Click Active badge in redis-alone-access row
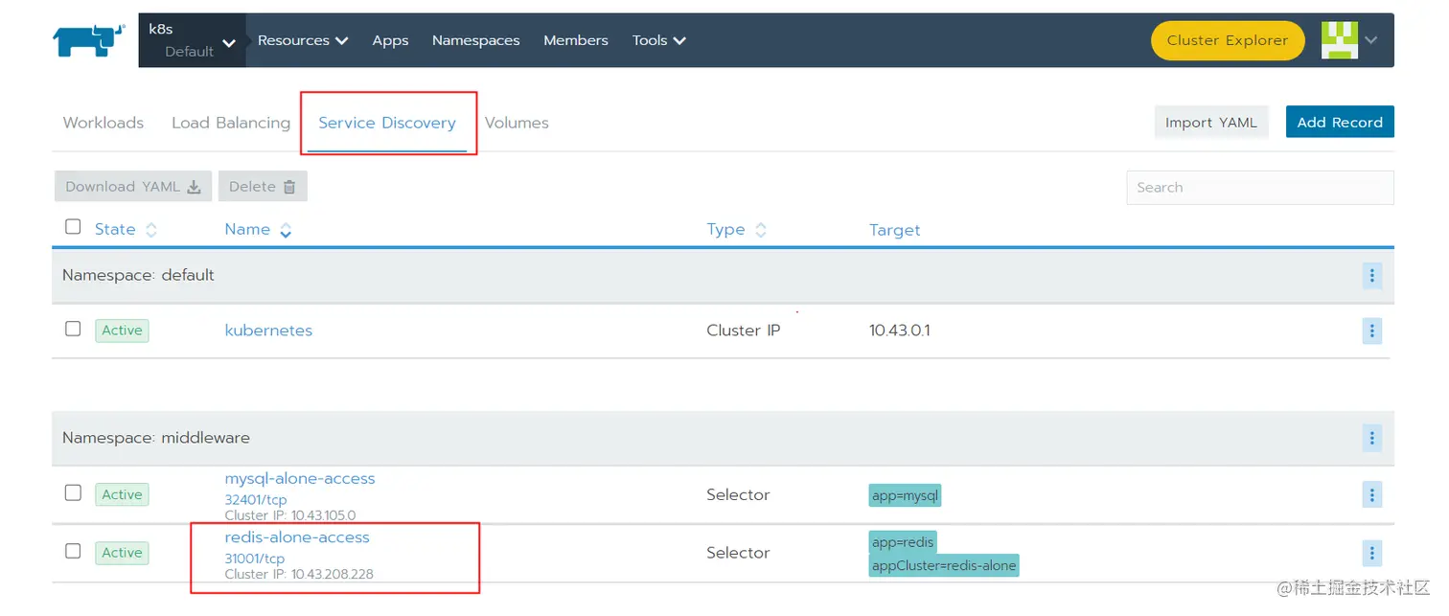The height and width of the screenshot is (616, 1449). [x=122, y=553]
